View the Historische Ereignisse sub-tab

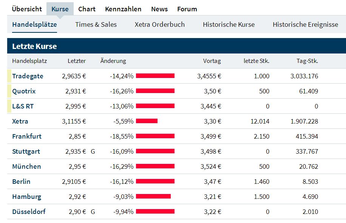[305, 24]
